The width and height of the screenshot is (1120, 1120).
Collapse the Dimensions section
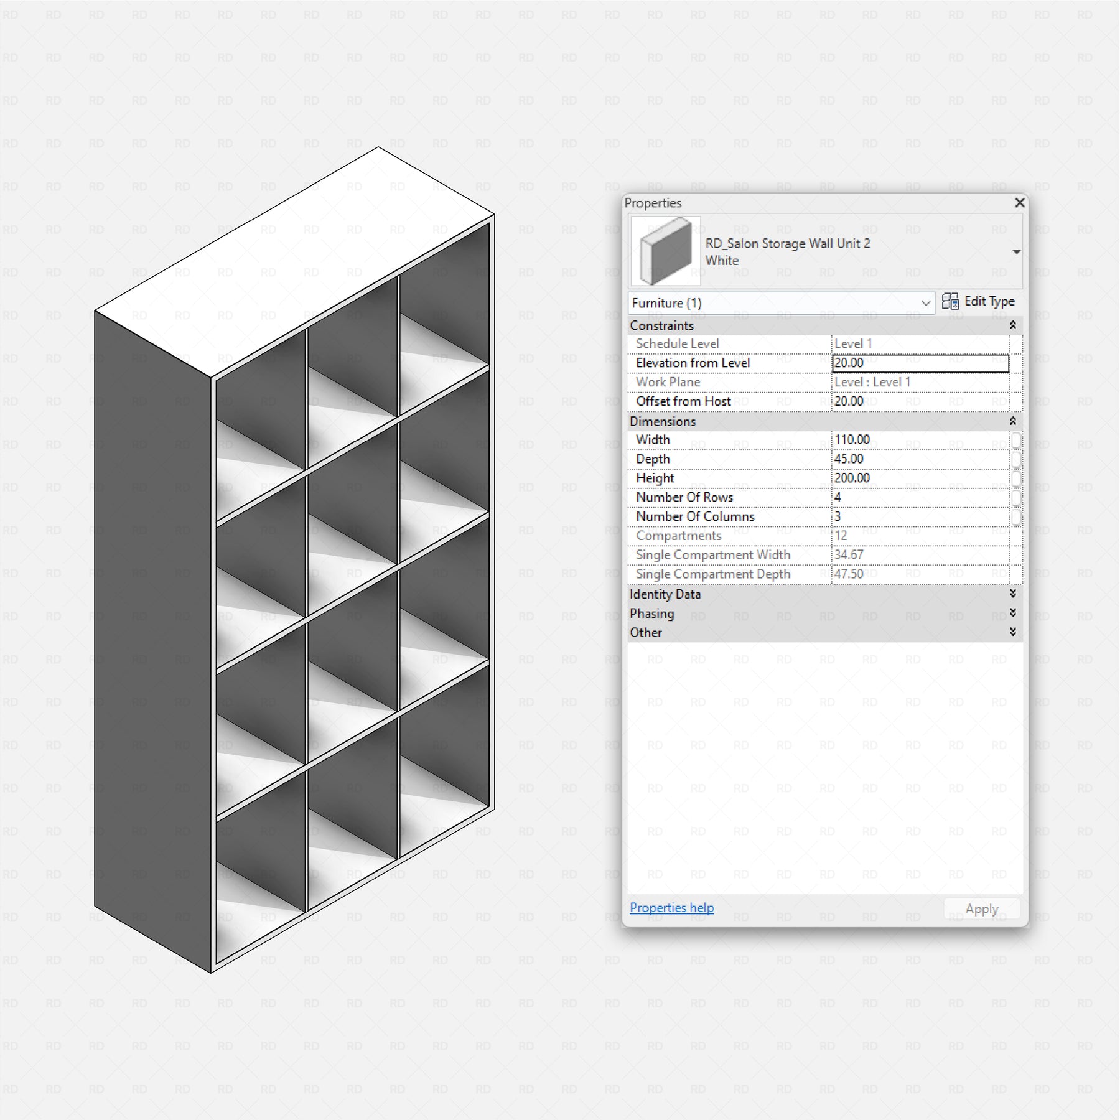pyautogui.click(x=1012, y=421)
